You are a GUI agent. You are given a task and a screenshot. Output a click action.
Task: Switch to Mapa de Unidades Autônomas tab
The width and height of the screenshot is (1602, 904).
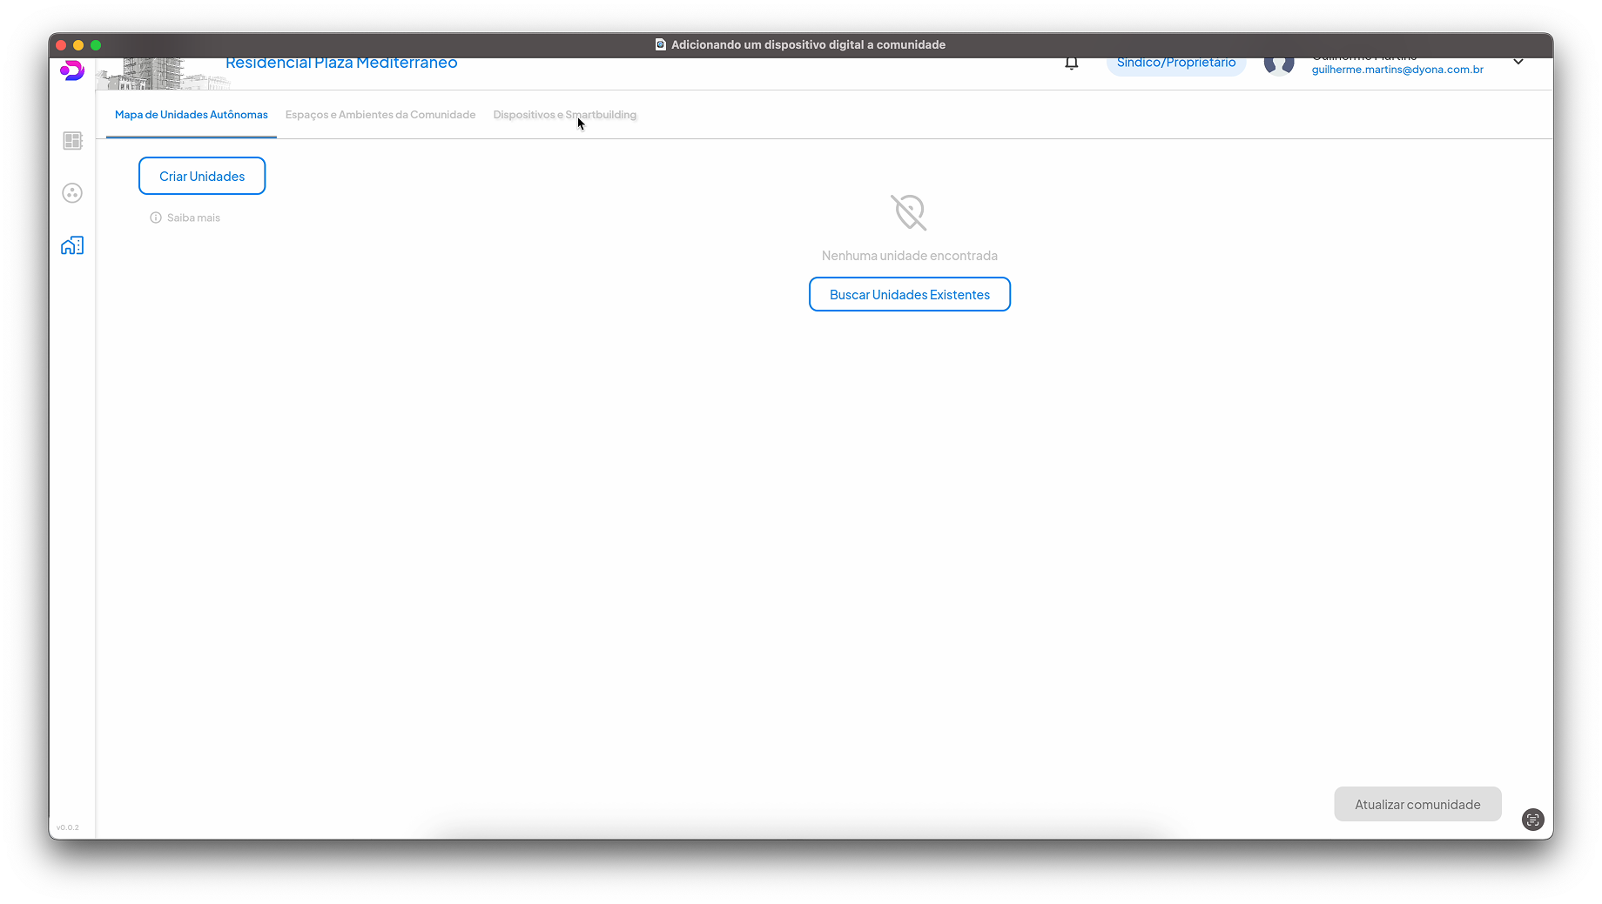click(192, 115)
